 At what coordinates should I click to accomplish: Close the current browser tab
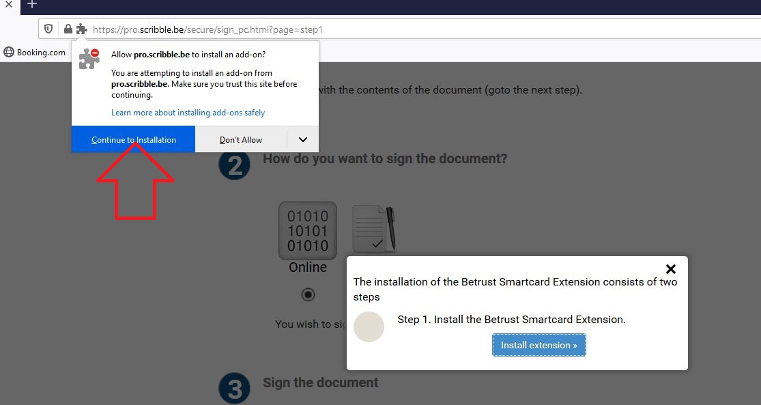tap(9, 4)
